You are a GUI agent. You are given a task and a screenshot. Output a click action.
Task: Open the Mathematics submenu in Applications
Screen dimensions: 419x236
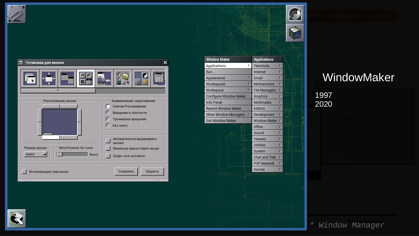point(267,84)
